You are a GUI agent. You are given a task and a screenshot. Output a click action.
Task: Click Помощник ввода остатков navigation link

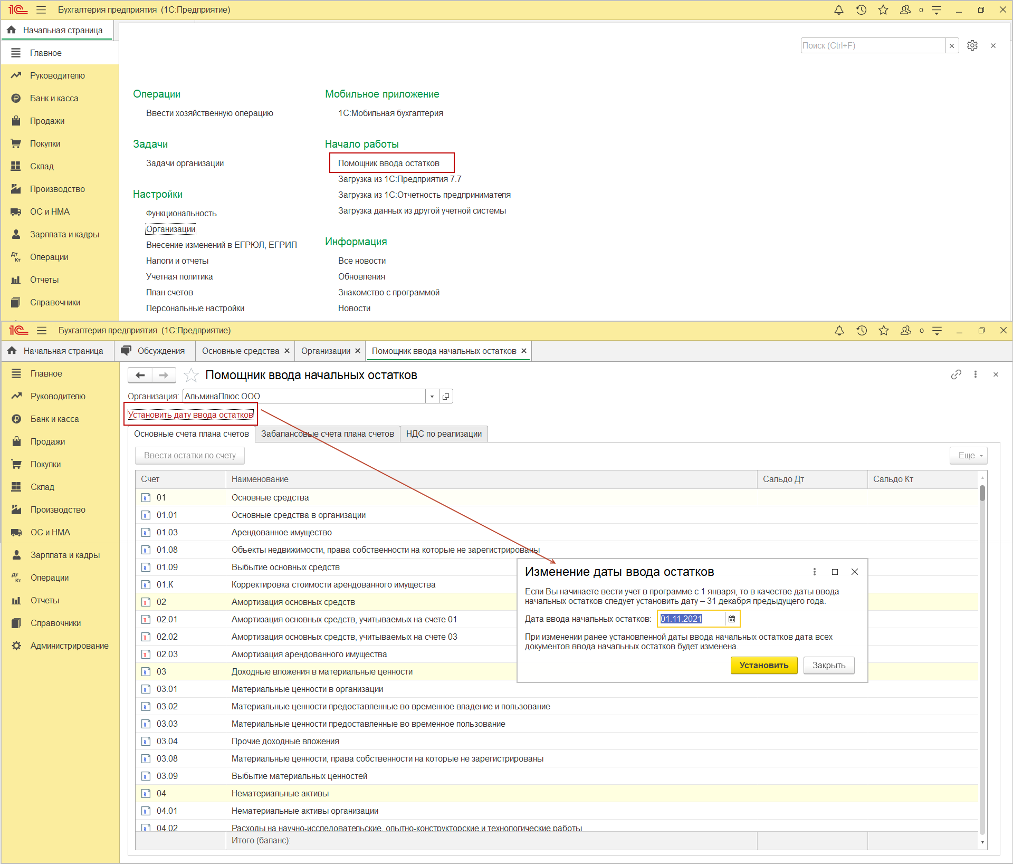pyautogui.click(x=390, y=162)
